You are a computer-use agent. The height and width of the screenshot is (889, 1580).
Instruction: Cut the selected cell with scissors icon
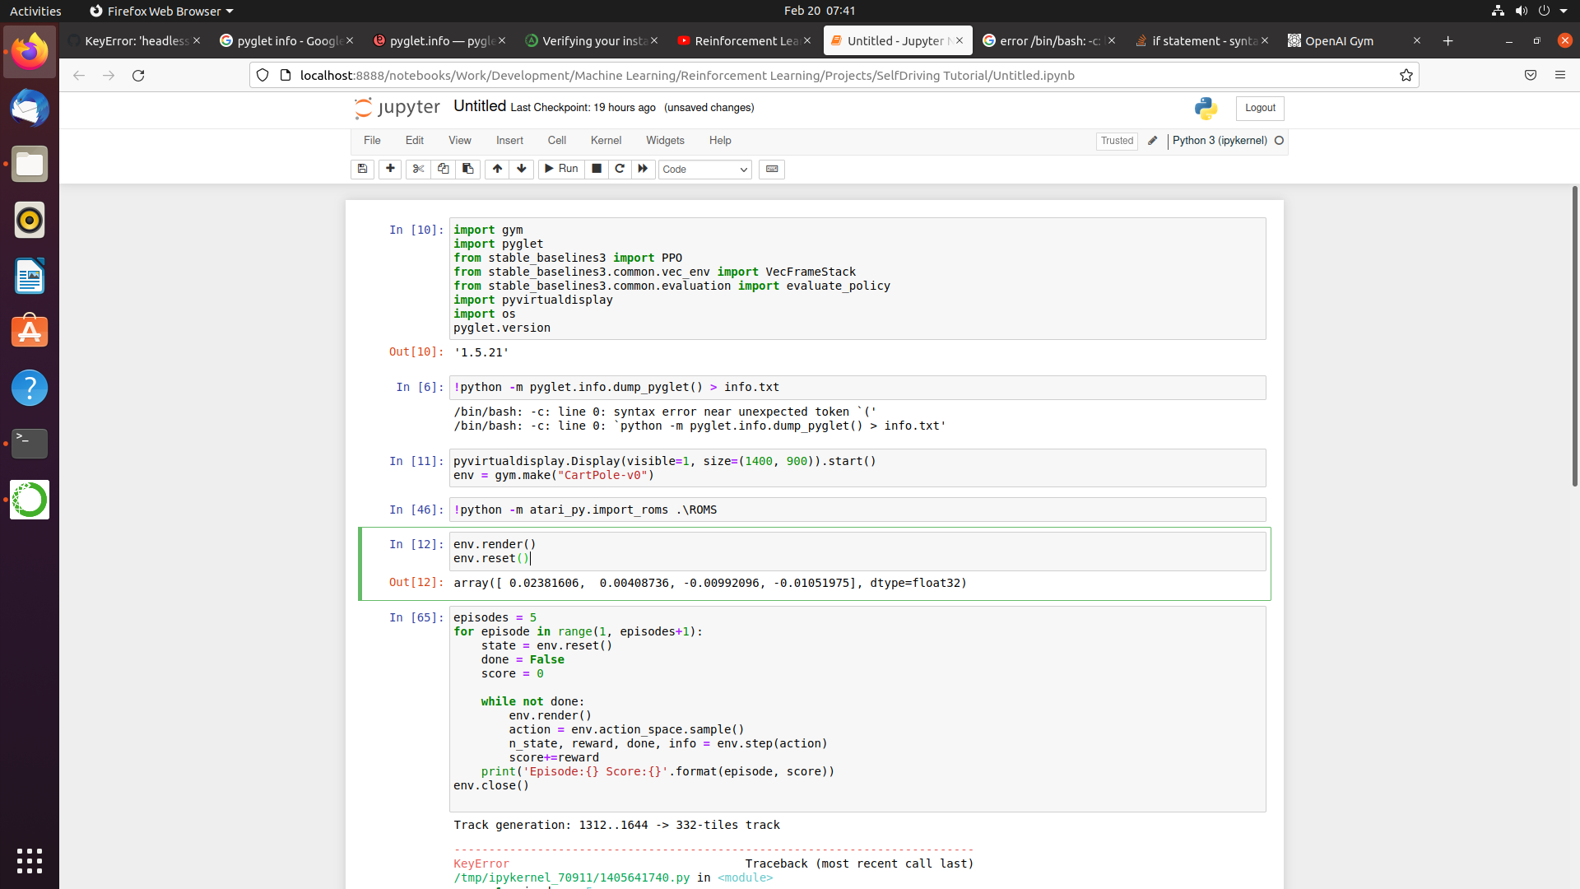[418, 169]
